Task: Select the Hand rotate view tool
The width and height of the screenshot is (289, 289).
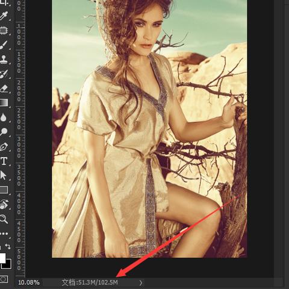Action: pos(4,205)
